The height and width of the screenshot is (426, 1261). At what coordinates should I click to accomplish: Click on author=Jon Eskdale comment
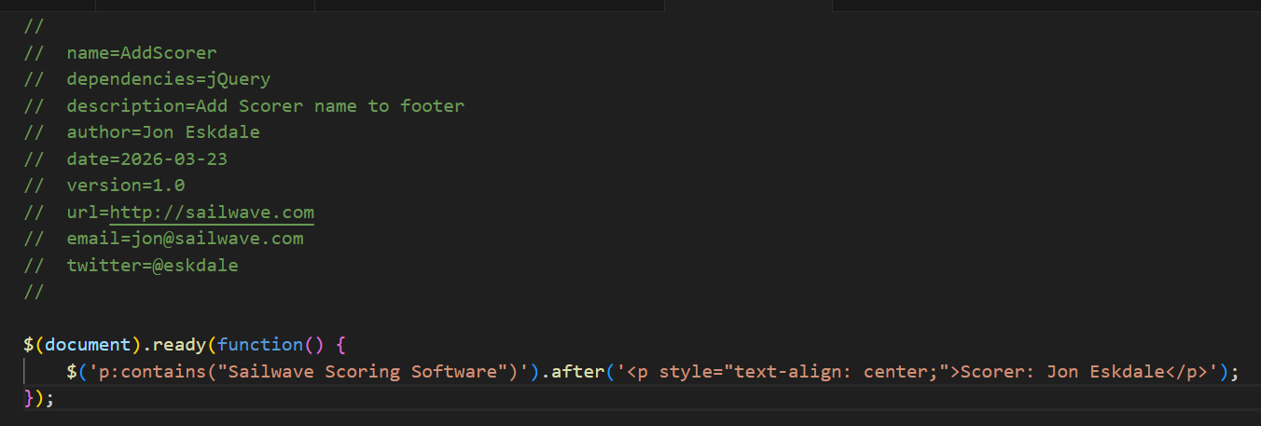coord(162,132)
